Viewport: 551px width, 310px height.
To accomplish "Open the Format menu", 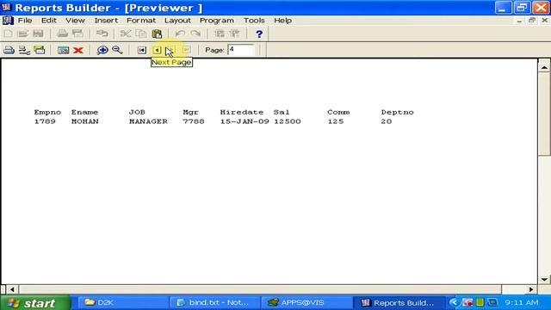I will (141, 21).
